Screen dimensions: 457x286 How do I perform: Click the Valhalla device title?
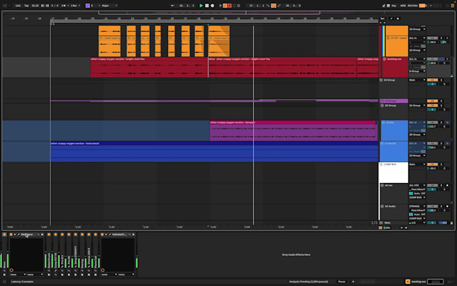[x=119, y=235]
